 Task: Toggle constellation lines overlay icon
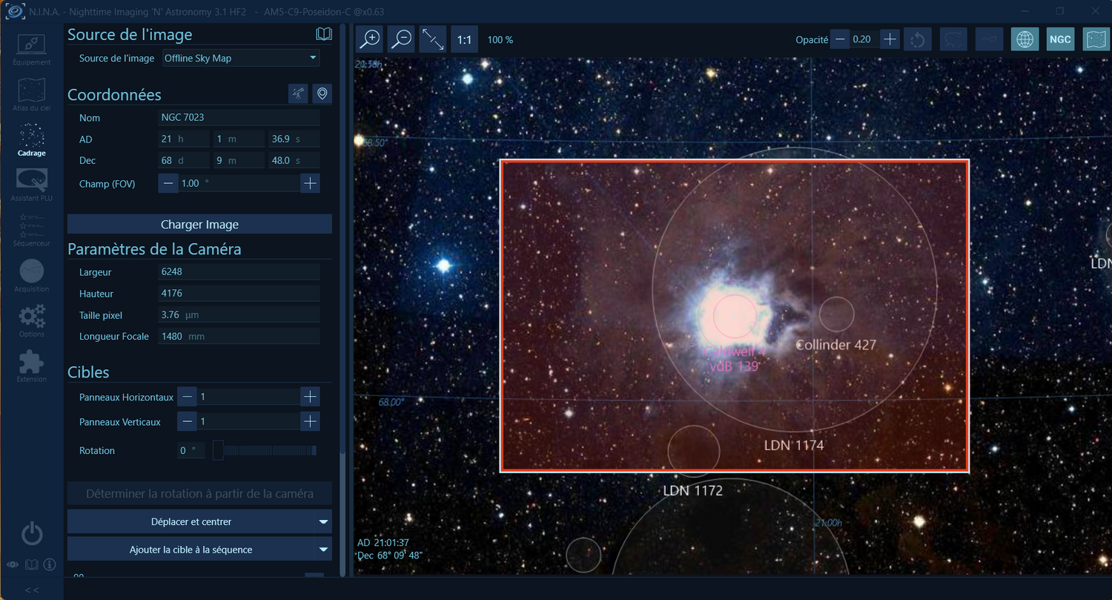pyautogui.click(x=989, y=39)
